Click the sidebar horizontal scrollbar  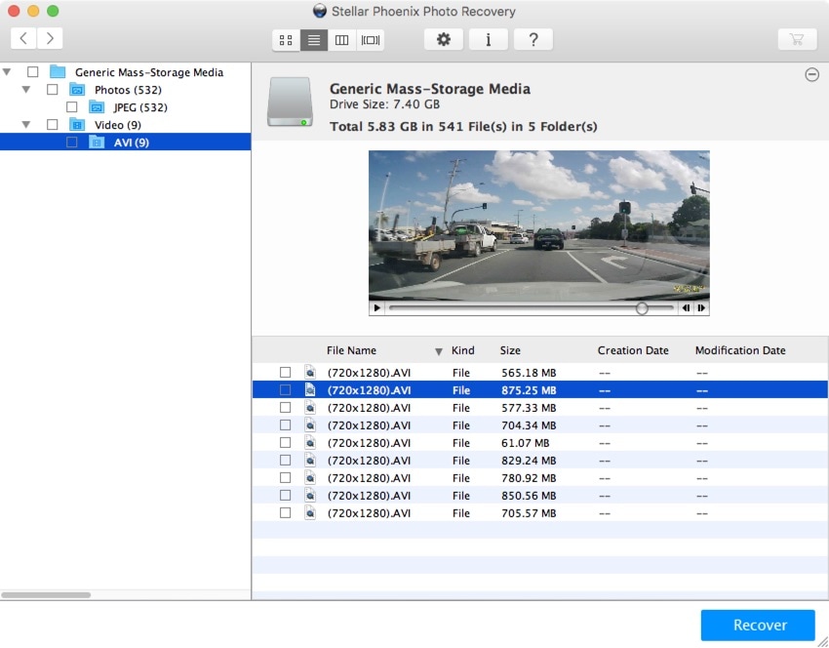pos(46,595)
